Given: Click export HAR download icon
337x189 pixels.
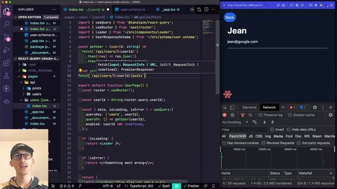Looking at the screenshot, I should click(x=272, y=122).
